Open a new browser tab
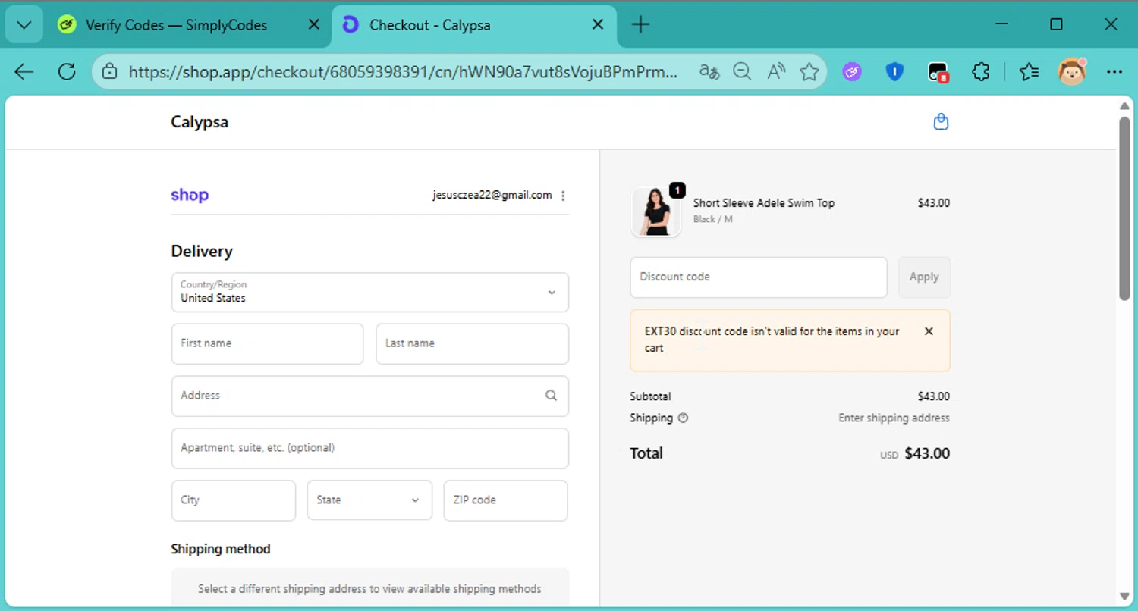 coord(640,25)
